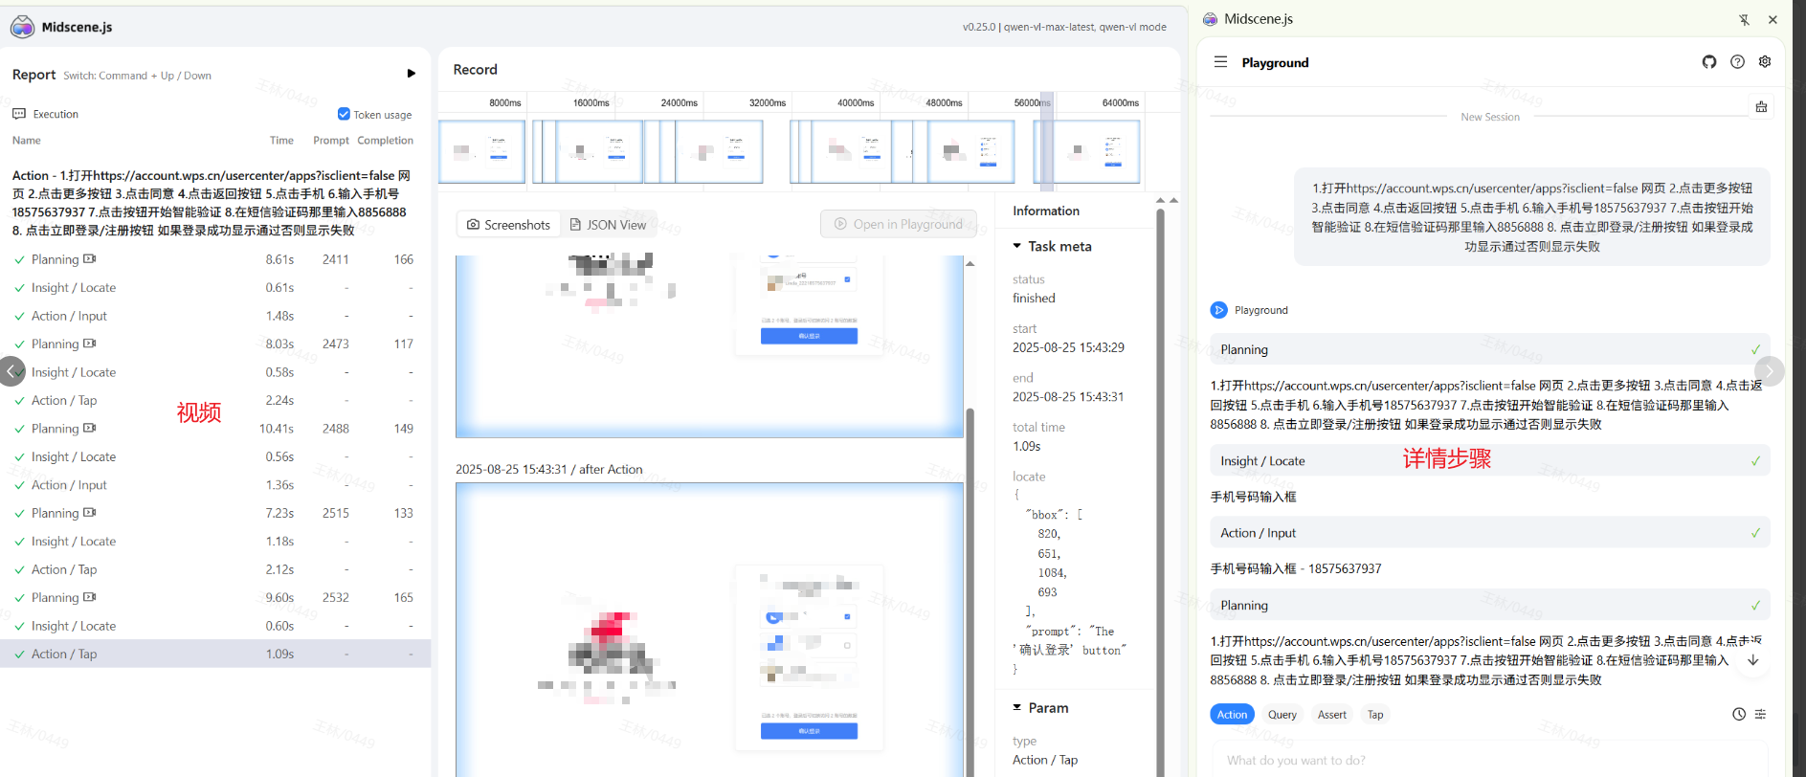
Task: Click the status value 'finished'
Action: 1034,298
